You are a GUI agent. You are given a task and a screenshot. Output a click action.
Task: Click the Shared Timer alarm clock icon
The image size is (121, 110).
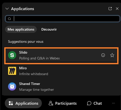[12, 86]
